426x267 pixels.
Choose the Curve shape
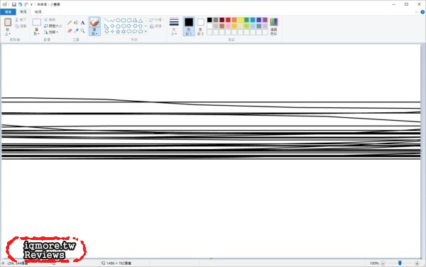click(x=112, y=21)
